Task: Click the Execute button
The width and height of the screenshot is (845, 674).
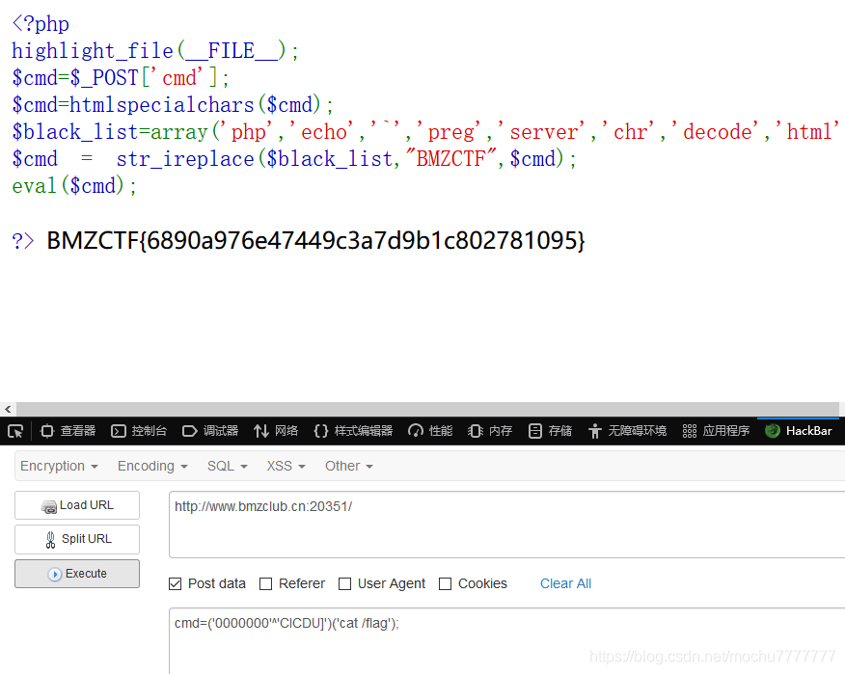Action: pyautogui.click(x=77, y=574)
